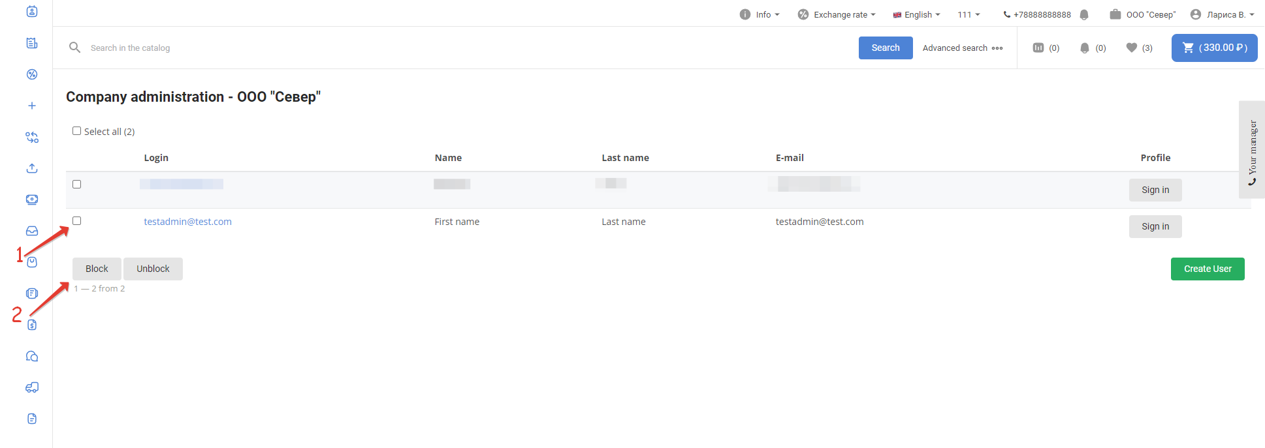Viewport: 1265px width, 448px height.
Task: Open the favorites heart icon with 3 items
Action: coord(1139,48)
